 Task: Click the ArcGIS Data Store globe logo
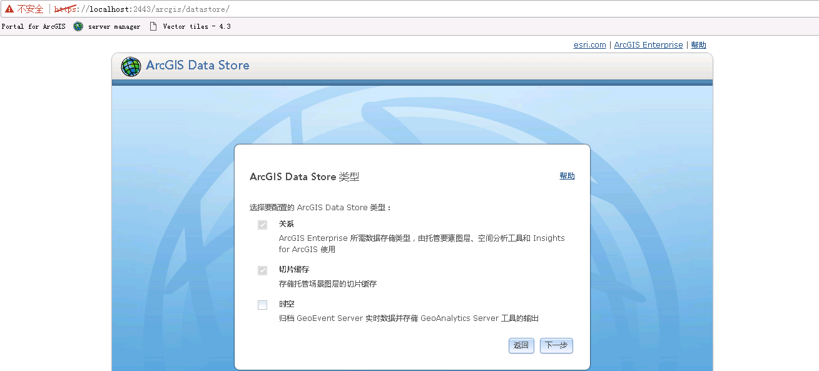click(131, 66)
